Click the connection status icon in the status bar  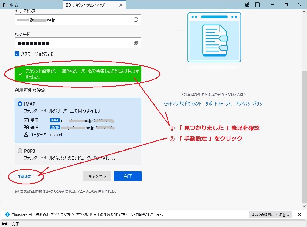[x=4, y=224]
